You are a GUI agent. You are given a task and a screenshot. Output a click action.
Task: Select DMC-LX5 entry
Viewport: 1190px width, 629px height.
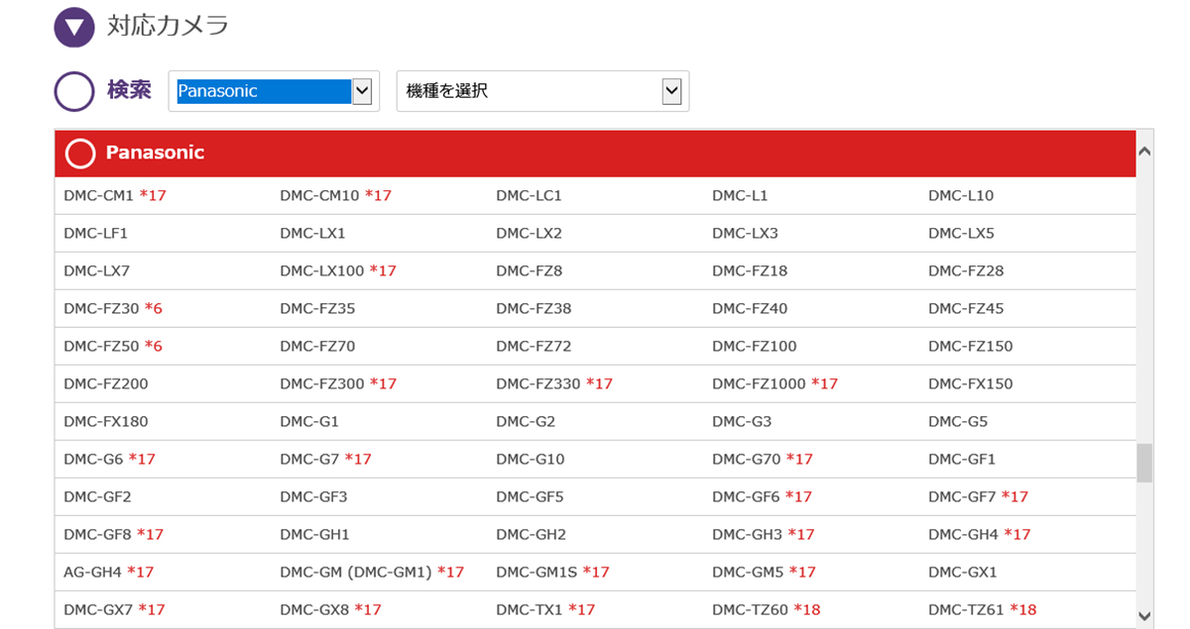(x=961, y=234)
